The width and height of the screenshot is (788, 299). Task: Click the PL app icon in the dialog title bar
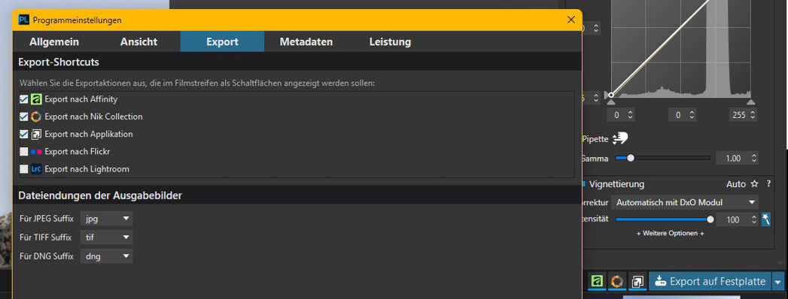tap(23, 20)
